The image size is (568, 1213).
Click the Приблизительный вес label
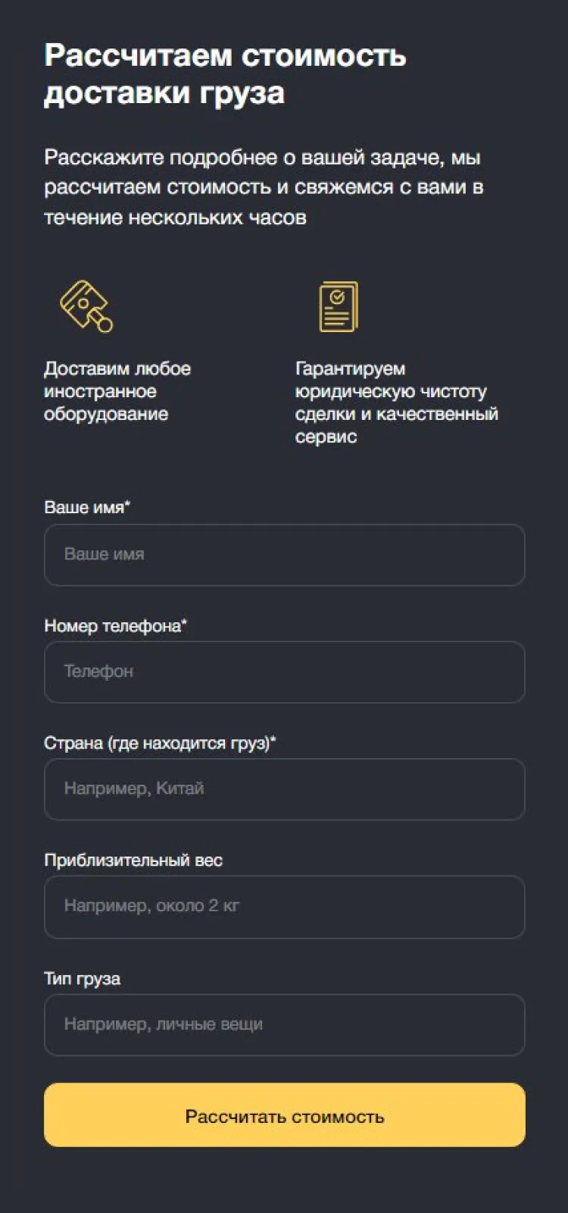coord(133,861)
